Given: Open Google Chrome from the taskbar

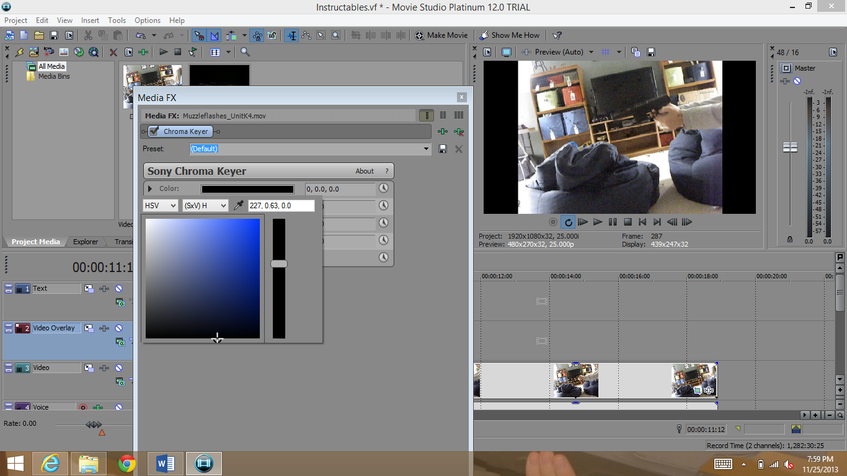Looking at the screenshot, I should 127,463.
